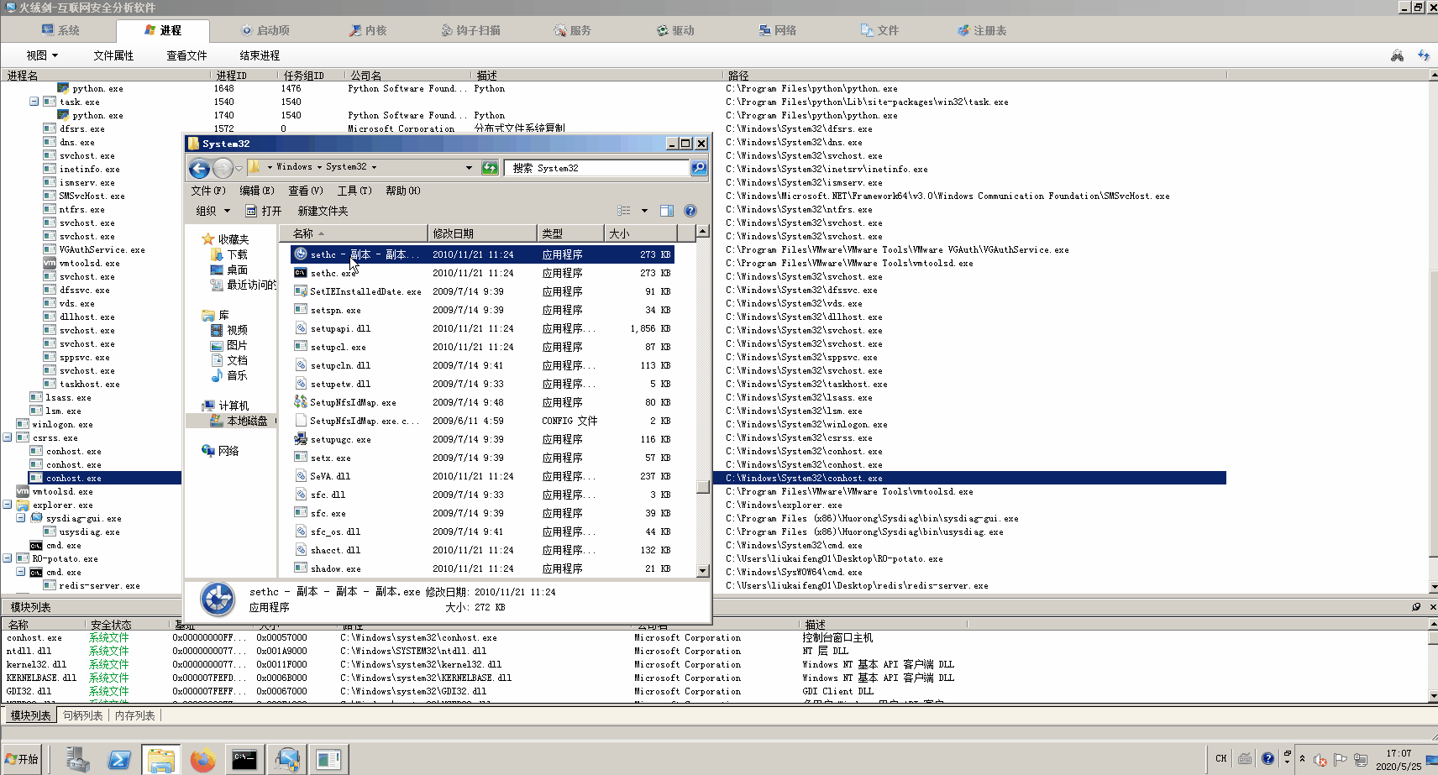Collapse the csrss.exe process tree node
Screen dimensions: 1438x775
click(x=8, y=437)
